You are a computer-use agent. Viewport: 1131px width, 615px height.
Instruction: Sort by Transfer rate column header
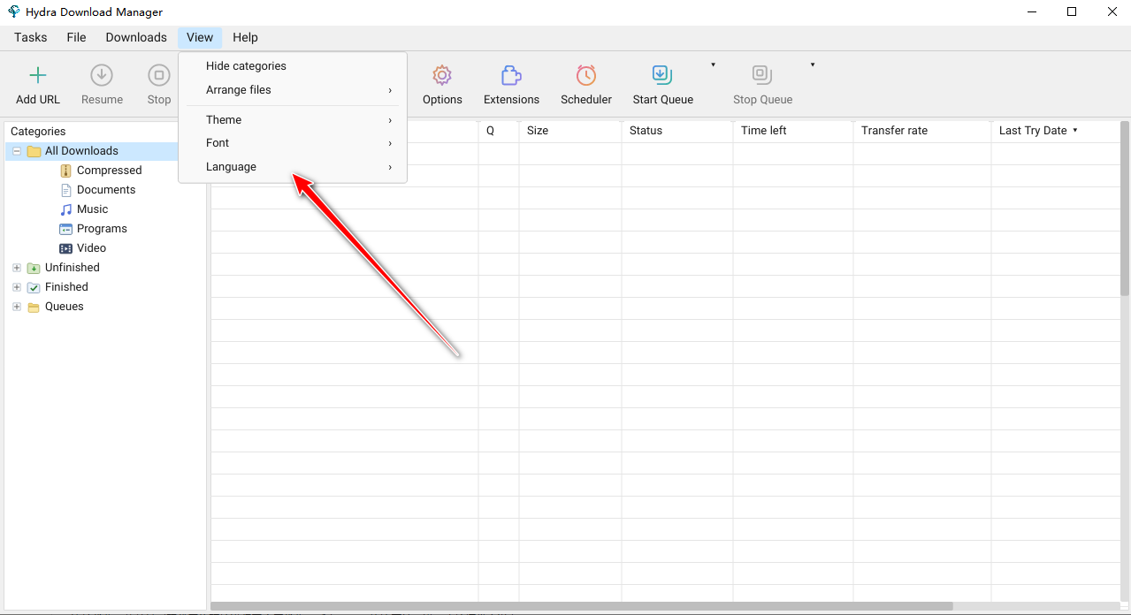pos(922,131)
